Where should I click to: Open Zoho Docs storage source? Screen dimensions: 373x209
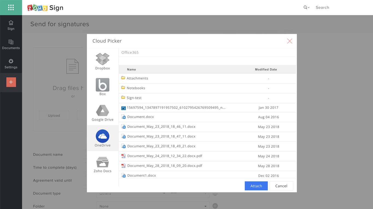coord(102,164)
